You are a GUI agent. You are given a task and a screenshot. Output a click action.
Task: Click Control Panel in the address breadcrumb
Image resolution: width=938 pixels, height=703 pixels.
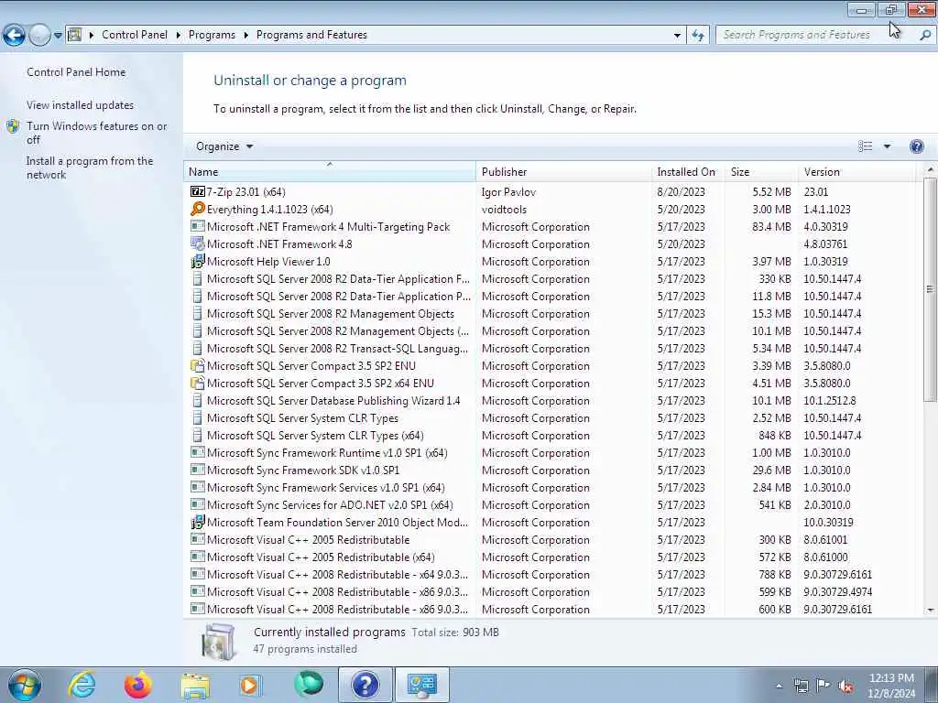(135, 35)
